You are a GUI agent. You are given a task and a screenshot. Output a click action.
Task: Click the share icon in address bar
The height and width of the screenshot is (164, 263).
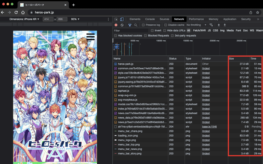pyautogui.click(x=251, y=12)
